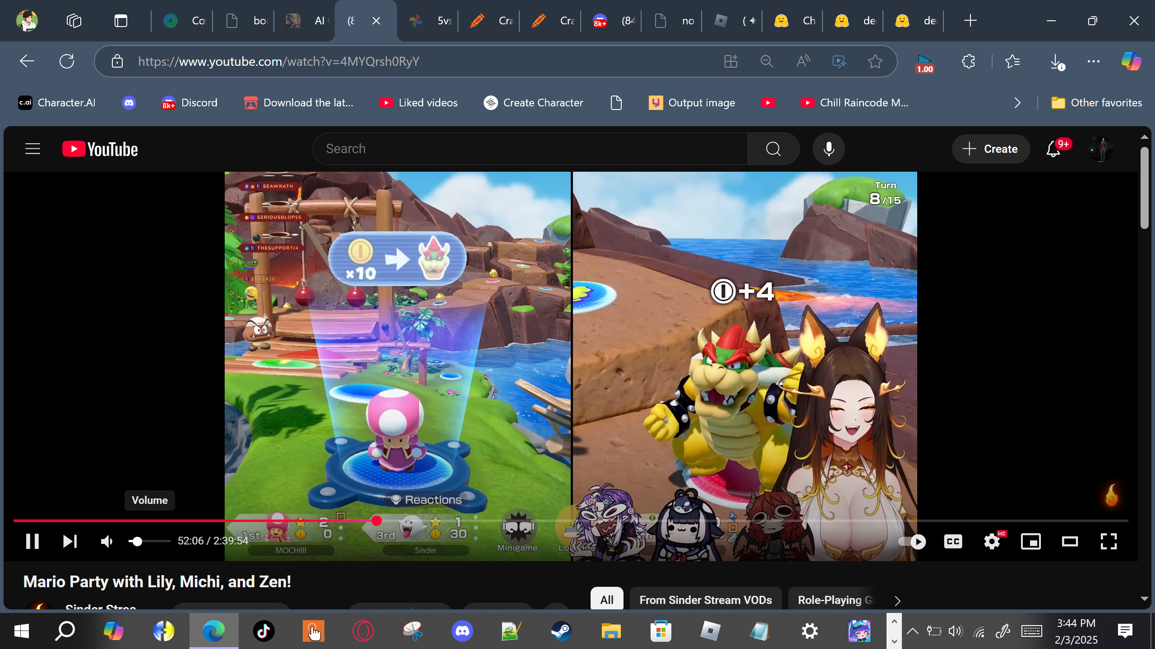Screen dimensions: 1155x649
Task: Open the Favorites list
Action: pyautogui.click(x=1013, y=61)
